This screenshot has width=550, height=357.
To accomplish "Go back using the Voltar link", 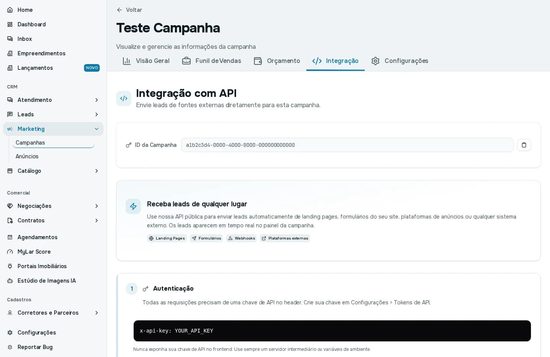I will (129, 10).
